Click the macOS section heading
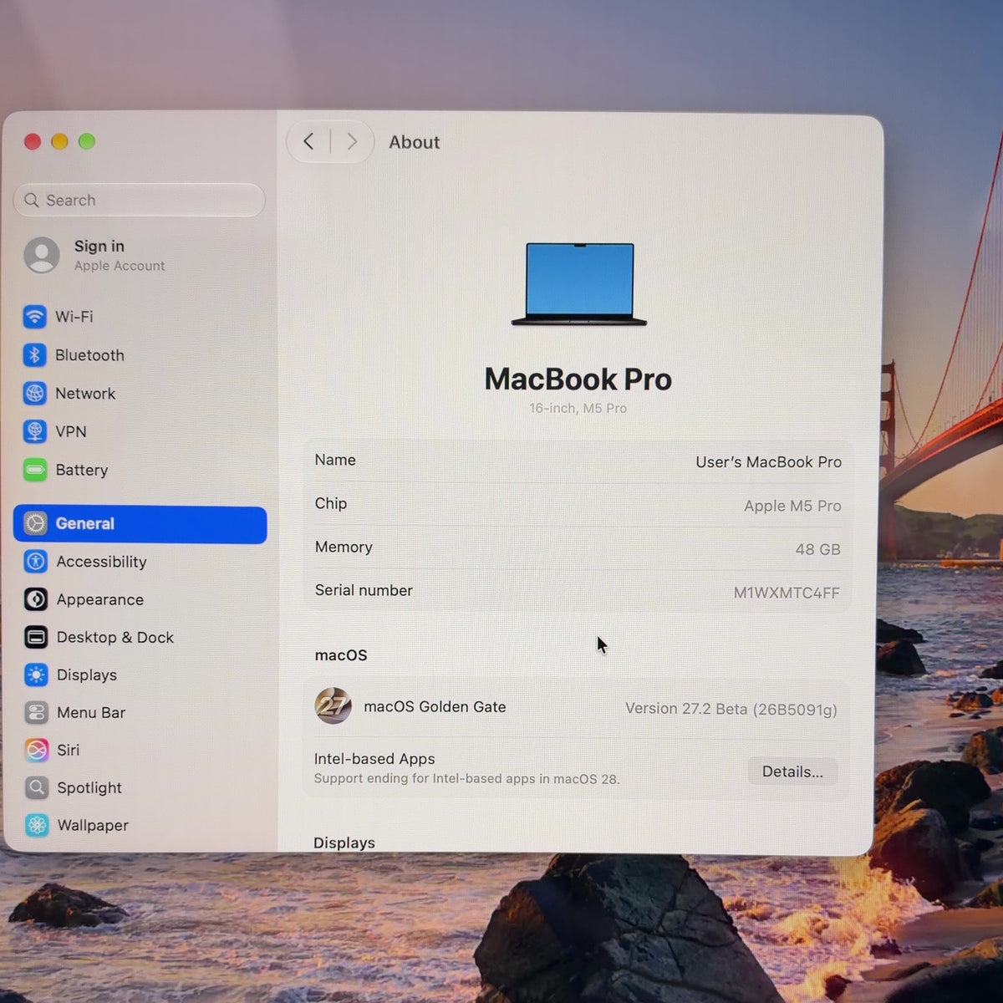The width and height of the screenshot is (1003, 1003). coord(341,655)
